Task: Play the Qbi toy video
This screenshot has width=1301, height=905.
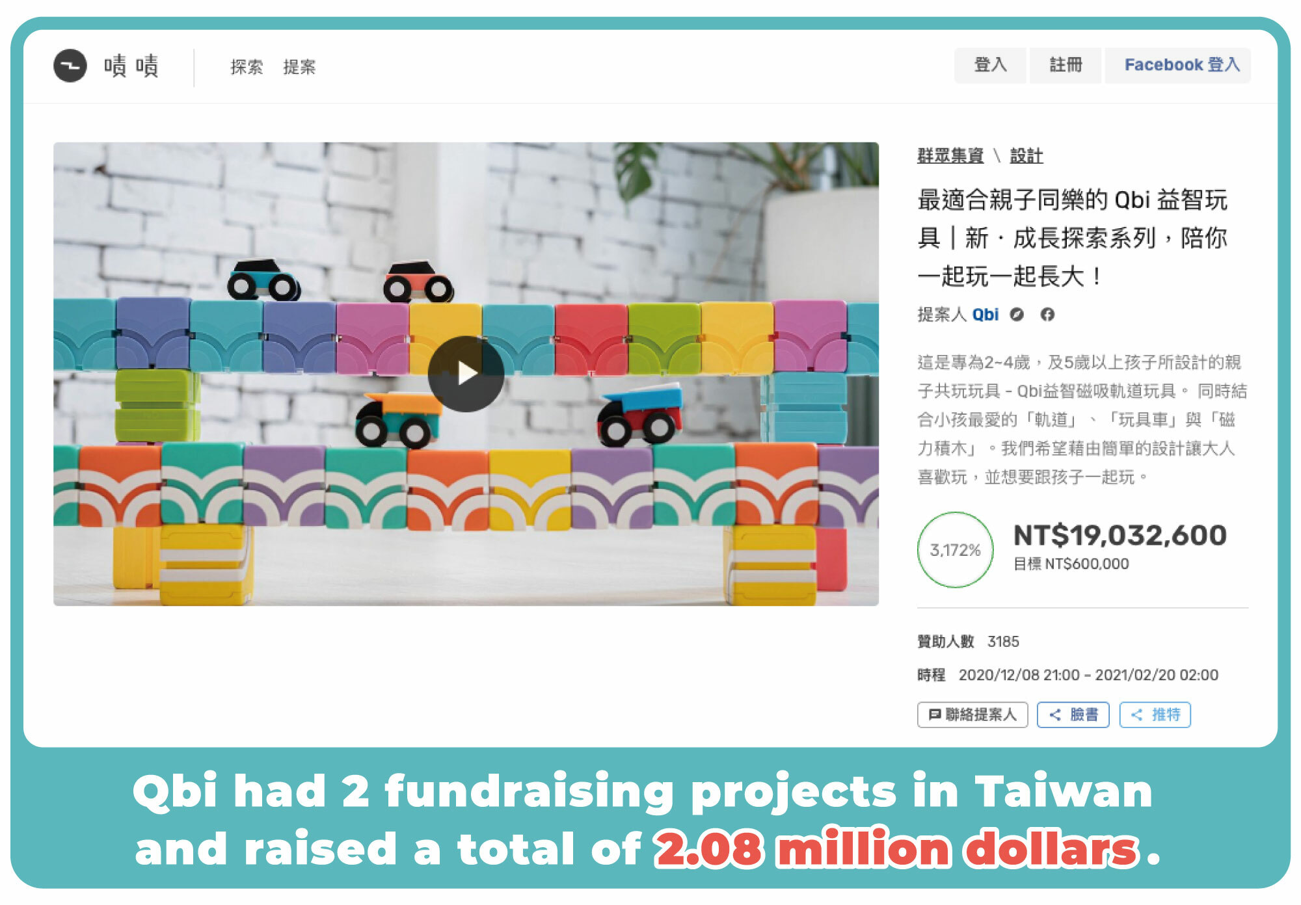Action: click(466, 374)
